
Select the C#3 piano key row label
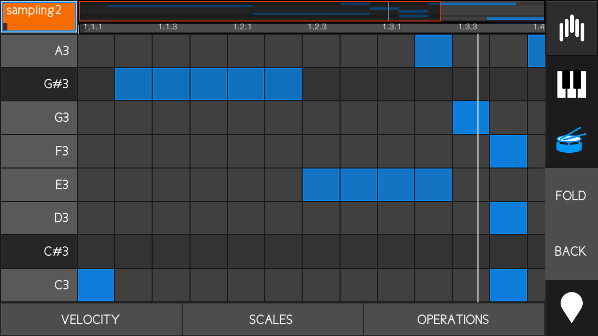click(x=39, y=251)
